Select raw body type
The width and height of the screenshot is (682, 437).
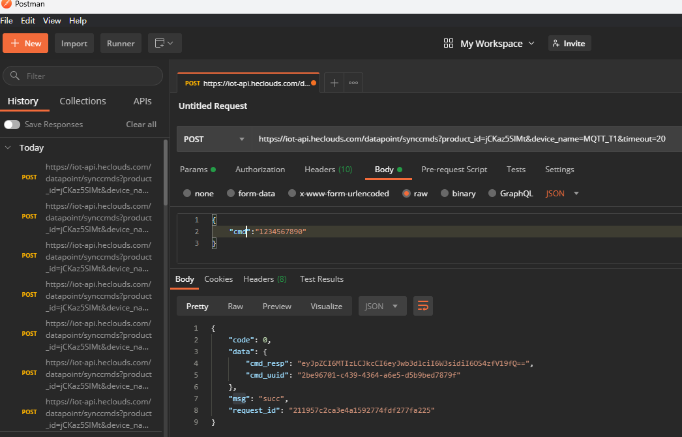406,193
